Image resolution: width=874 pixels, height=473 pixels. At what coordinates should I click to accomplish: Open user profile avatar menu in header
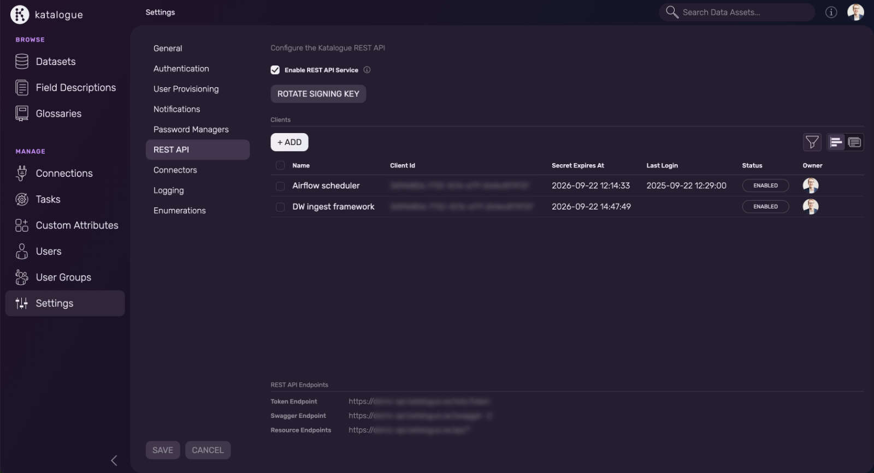tap(855, 13)
